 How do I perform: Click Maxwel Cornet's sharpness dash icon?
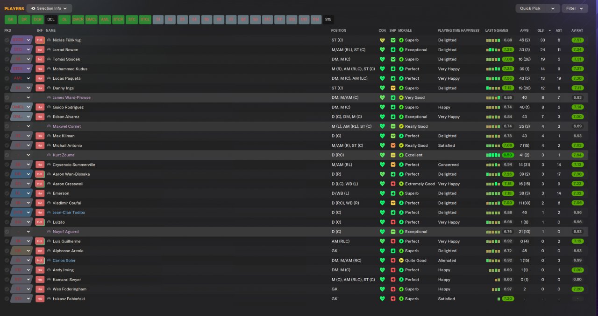393,126
